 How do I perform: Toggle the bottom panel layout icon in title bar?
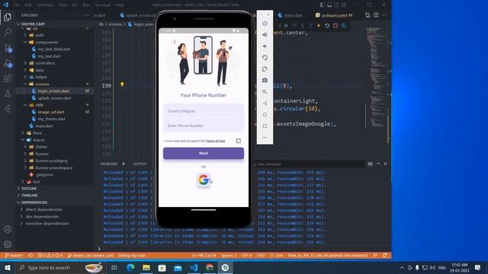point(329,5)
